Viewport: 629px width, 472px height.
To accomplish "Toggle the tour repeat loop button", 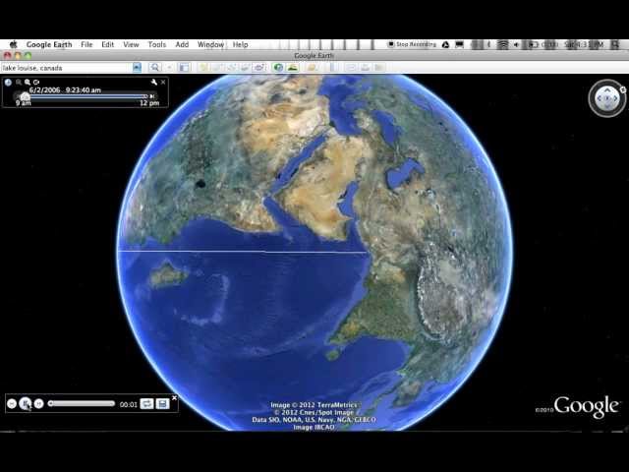I will [x=146, y=404].
